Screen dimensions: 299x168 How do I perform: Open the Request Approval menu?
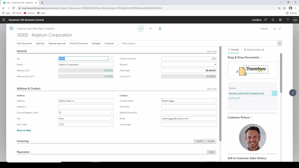(x=57, y=43)
